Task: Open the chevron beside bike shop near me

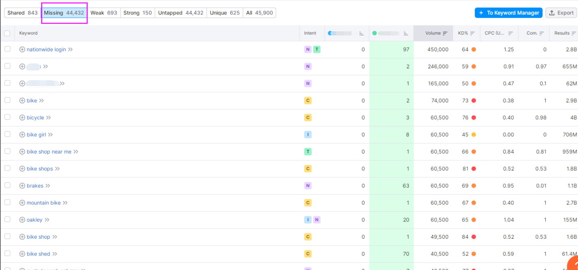Action: (76, 152)
